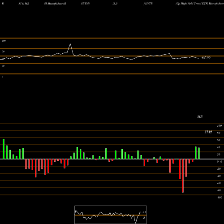Click 'Cp High Yield Trend ETF' title text

point(192,4)
